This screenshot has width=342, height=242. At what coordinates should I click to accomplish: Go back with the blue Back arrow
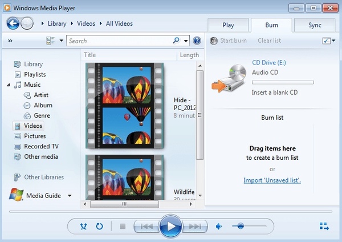click(13, 23)
